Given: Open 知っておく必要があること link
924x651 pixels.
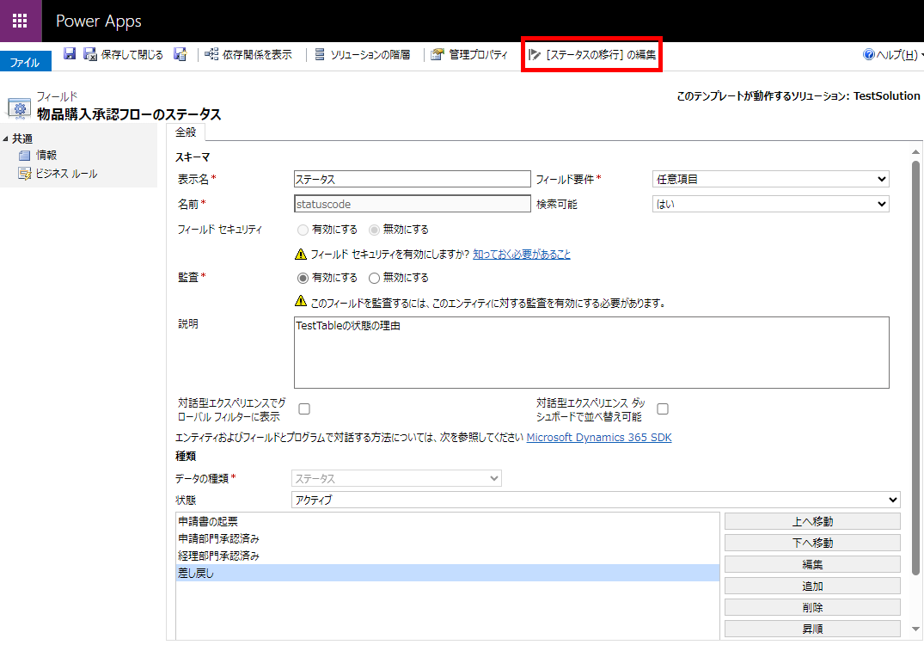Looking at the screenshot, I should tap(522, 255).
